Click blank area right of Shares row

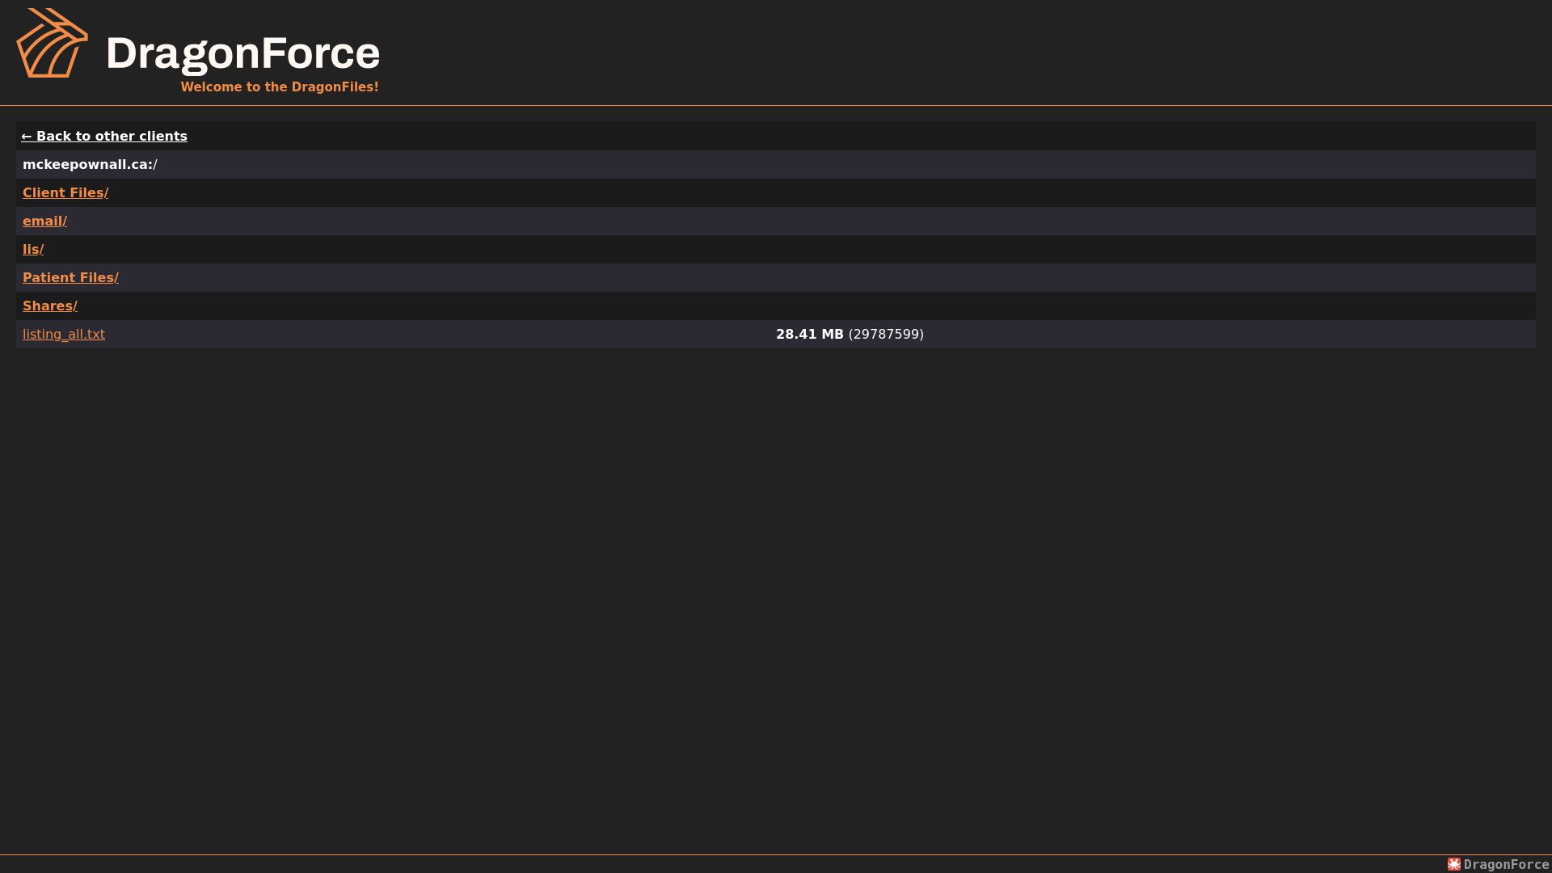pos(808,306)
